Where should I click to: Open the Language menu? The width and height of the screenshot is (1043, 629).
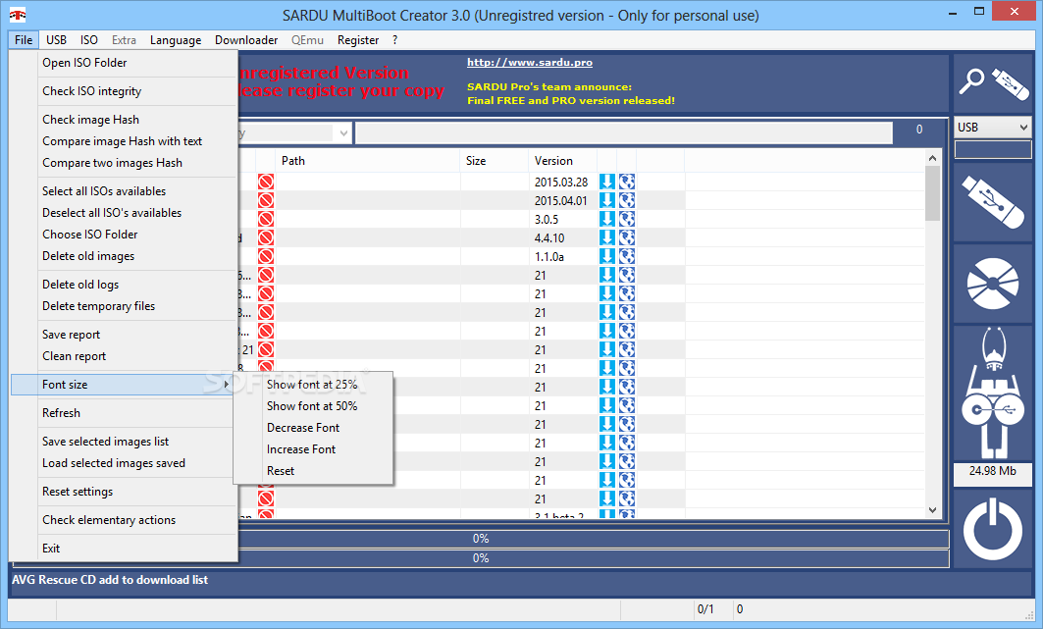point(176,40)
